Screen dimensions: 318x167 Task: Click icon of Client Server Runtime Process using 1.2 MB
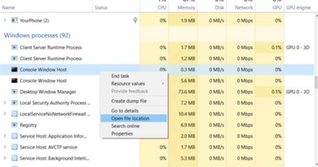pos(14,59)
